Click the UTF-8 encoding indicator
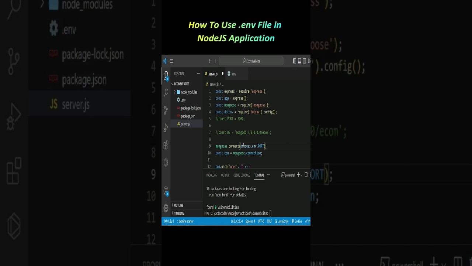The width and height of the screenshot is (472, 266). (261, 221)
